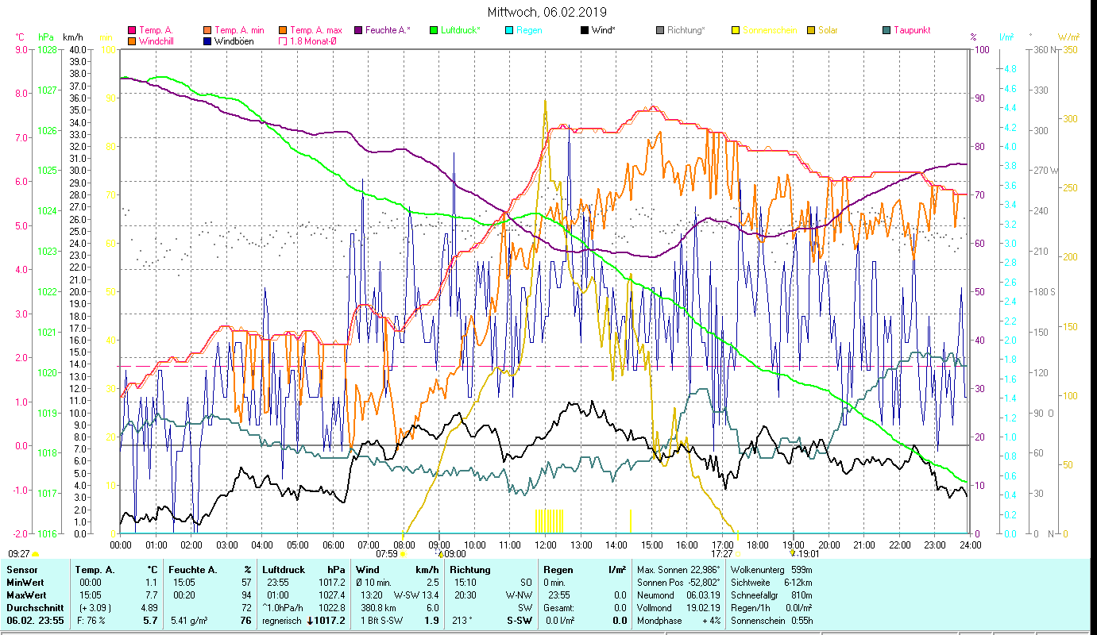Click the Mondphase + 4% entry

coord(678,621)
